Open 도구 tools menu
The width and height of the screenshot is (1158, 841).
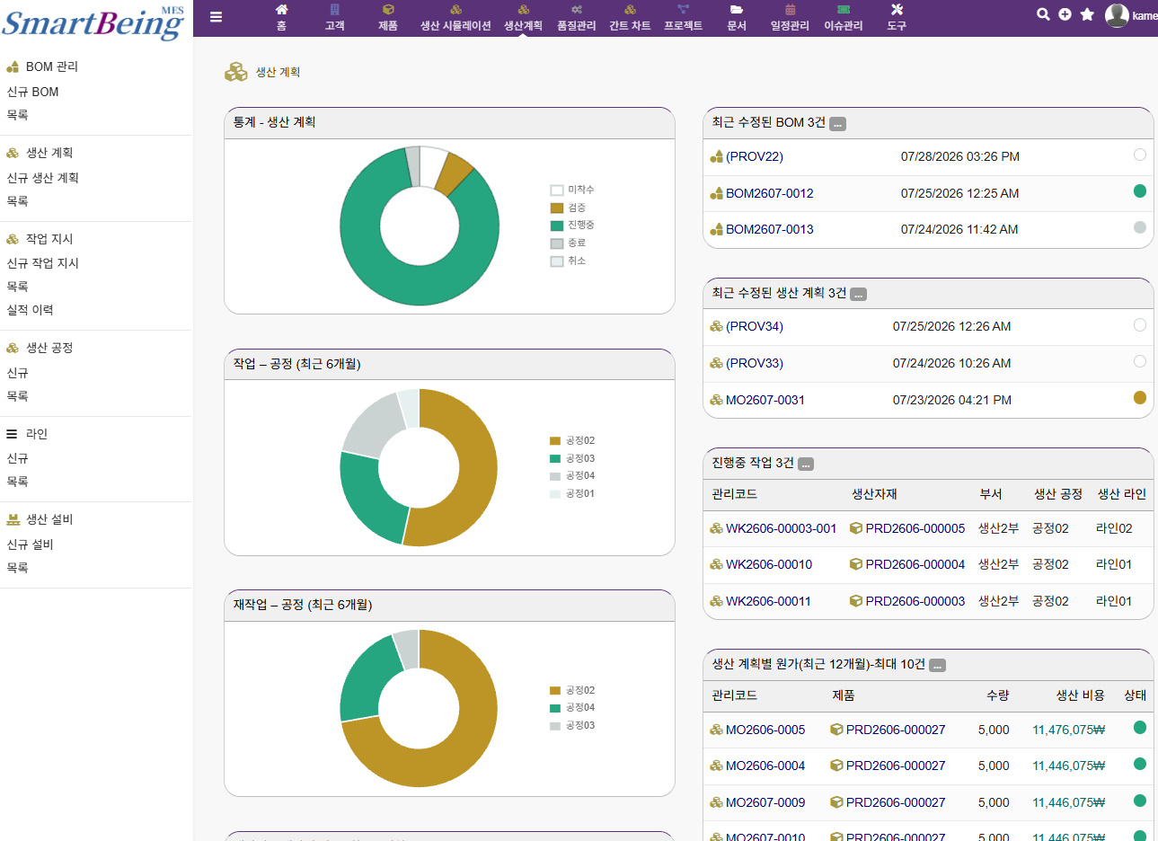click(x=897, y=18)
